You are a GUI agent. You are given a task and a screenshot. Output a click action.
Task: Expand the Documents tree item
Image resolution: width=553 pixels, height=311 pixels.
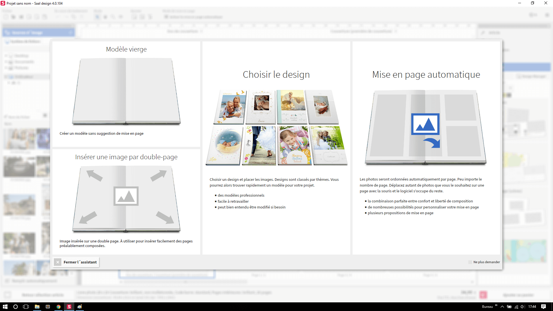click(6, 62)
